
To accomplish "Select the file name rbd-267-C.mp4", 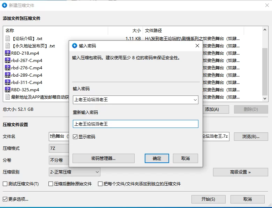I will [27, 61].
